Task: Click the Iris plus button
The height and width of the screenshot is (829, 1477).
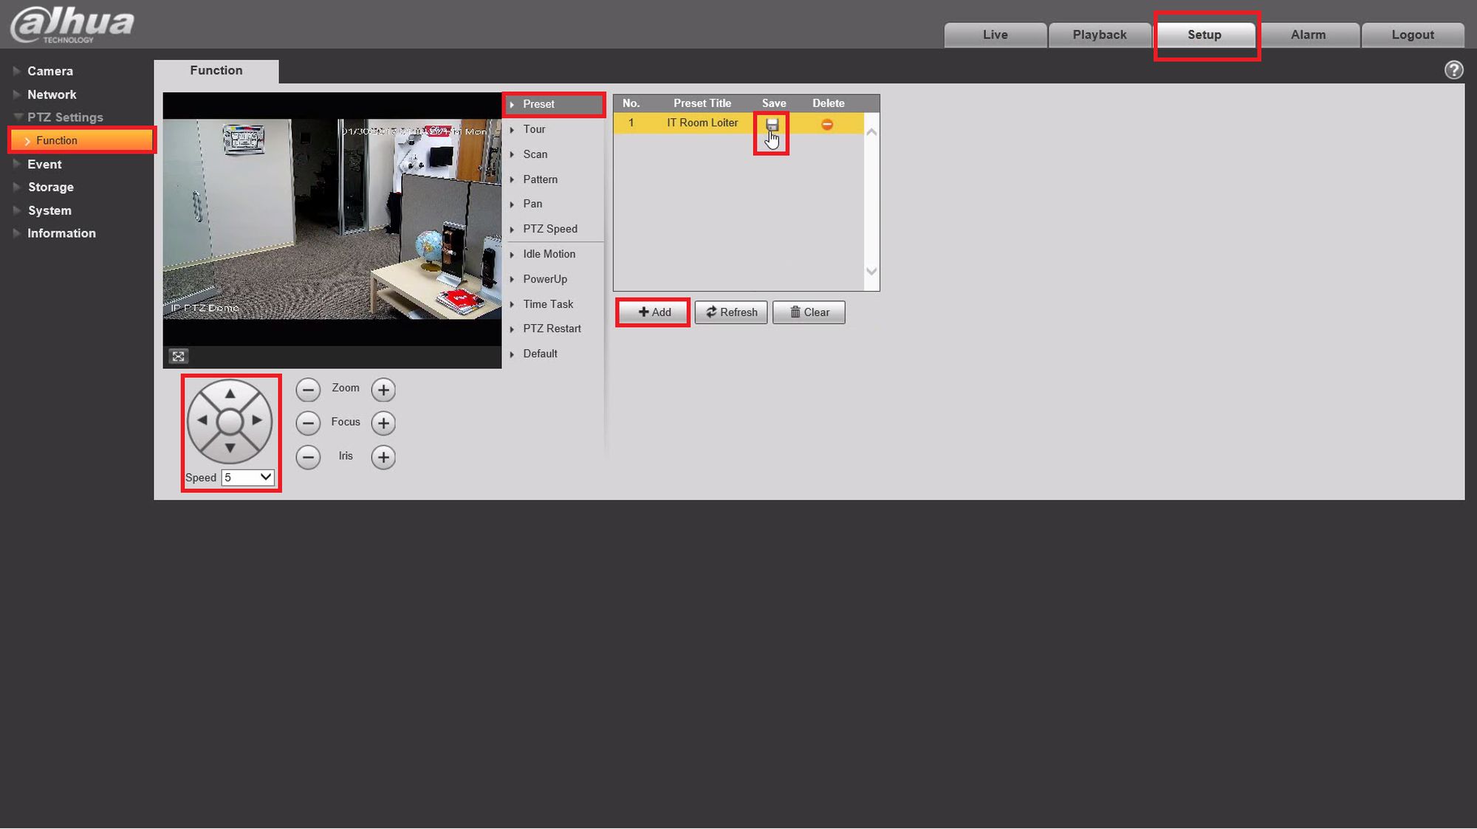Action: (383, 457)
